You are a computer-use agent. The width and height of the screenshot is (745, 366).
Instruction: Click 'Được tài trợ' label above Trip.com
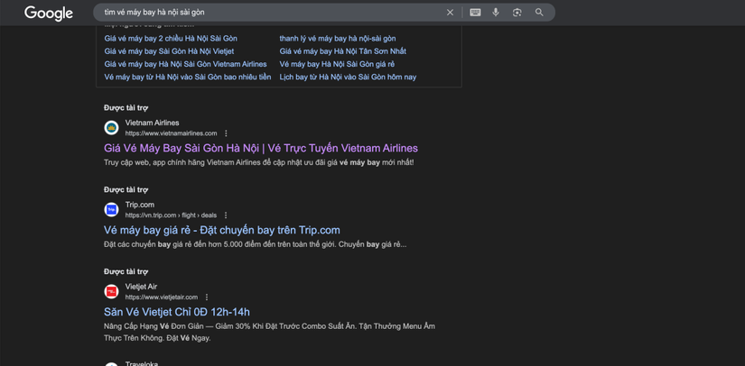126,189
